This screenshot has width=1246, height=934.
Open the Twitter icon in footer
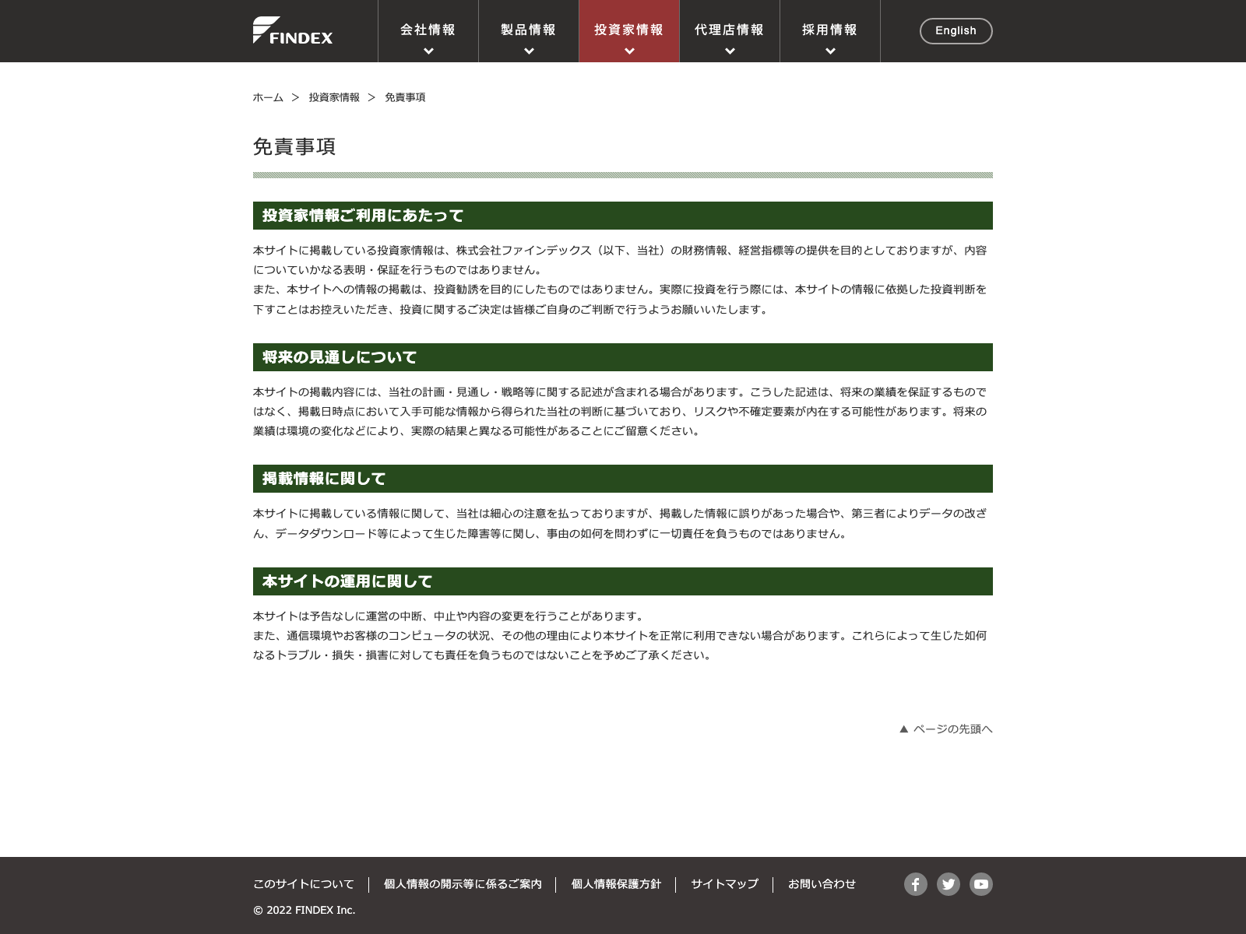tap(949, 884)
